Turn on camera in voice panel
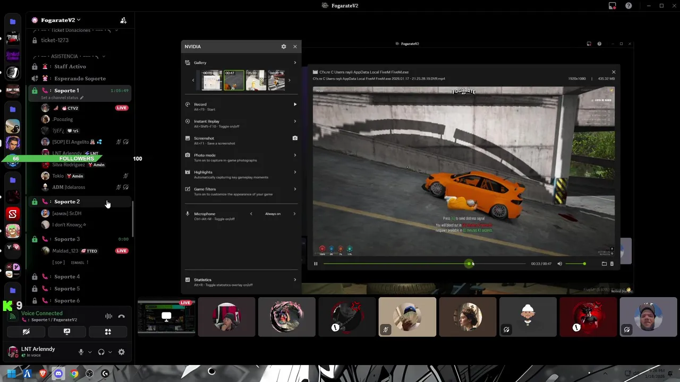Image resolution: width=680 pixels, height=382 pixels. 26,332
